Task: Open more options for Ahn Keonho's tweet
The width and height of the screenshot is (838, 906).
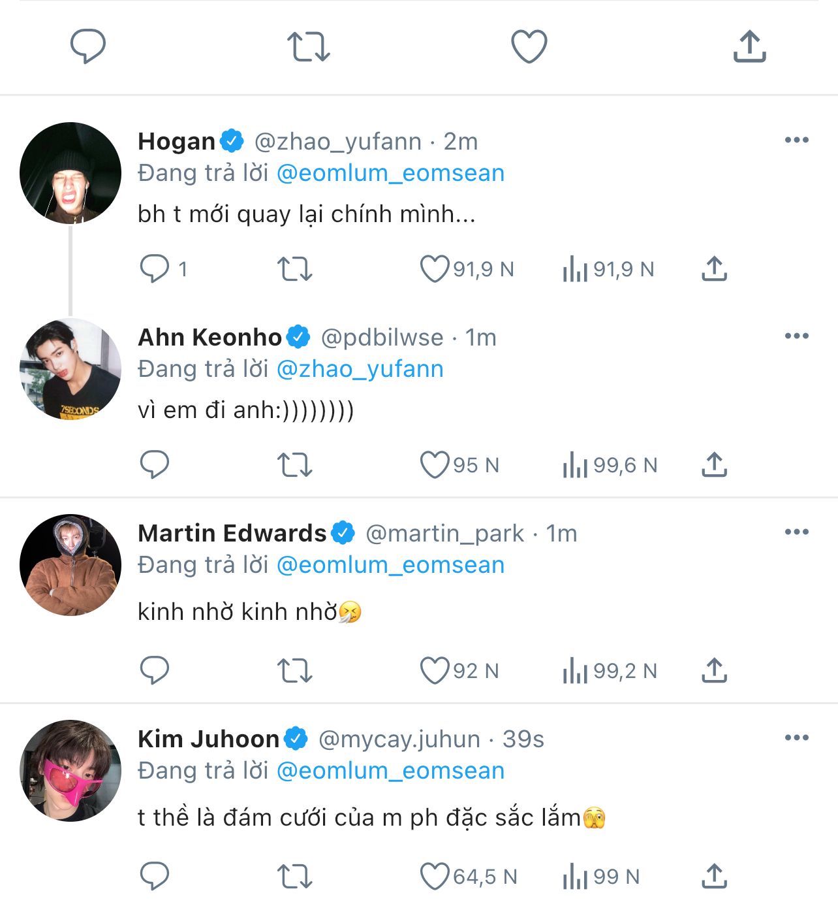Action: pyautogui.click(x=797, y=336)
